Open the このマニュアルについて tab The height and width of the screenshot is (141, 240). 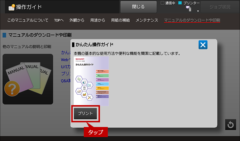coord(28,20)
